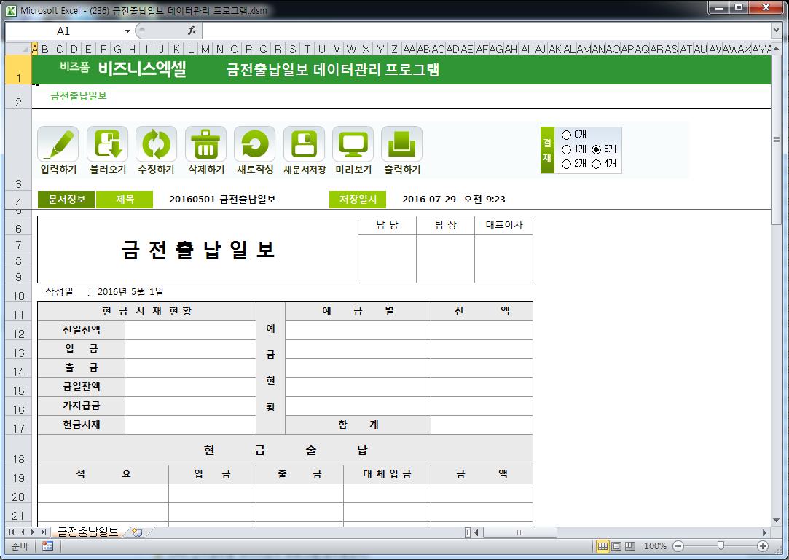Switch to Page Layout view
This screenshot has height=560, width=789.
coord(616,546)
